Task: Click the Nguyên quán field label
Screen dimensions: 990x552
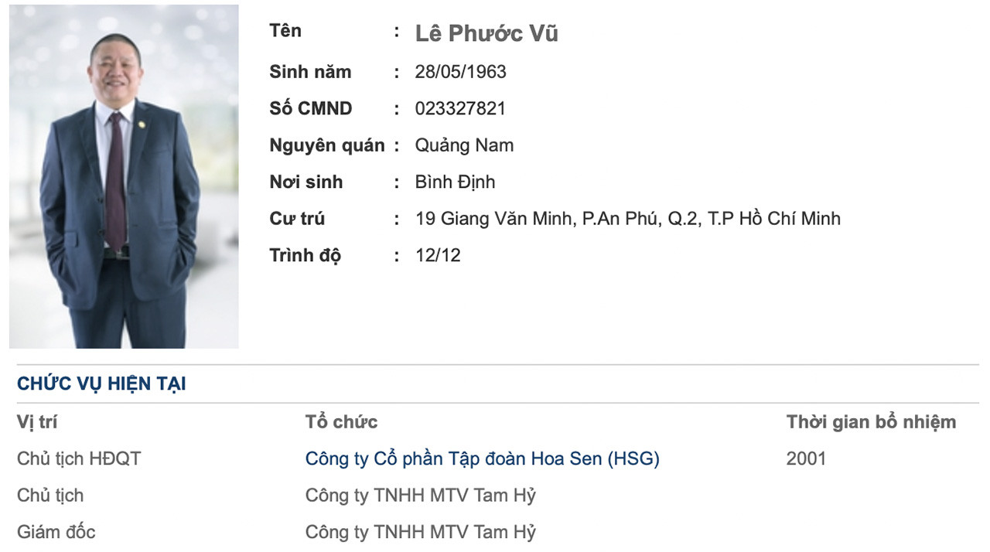Action: pos(326,145)
